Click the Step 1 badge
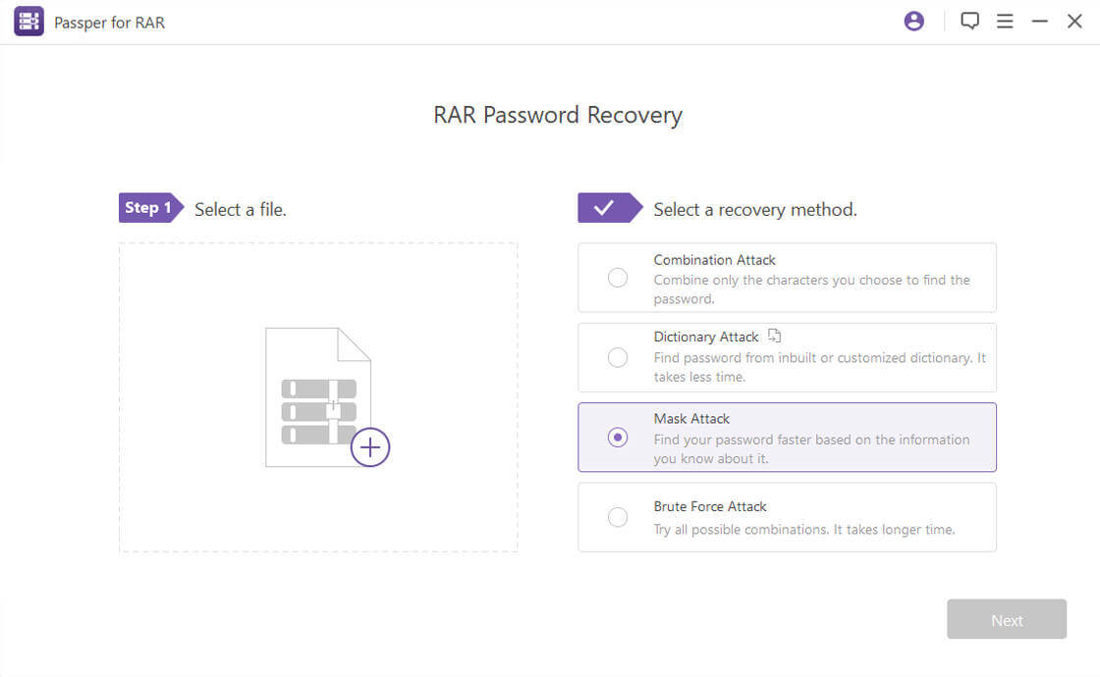The image size is (1100, 677). pos(148,208)
